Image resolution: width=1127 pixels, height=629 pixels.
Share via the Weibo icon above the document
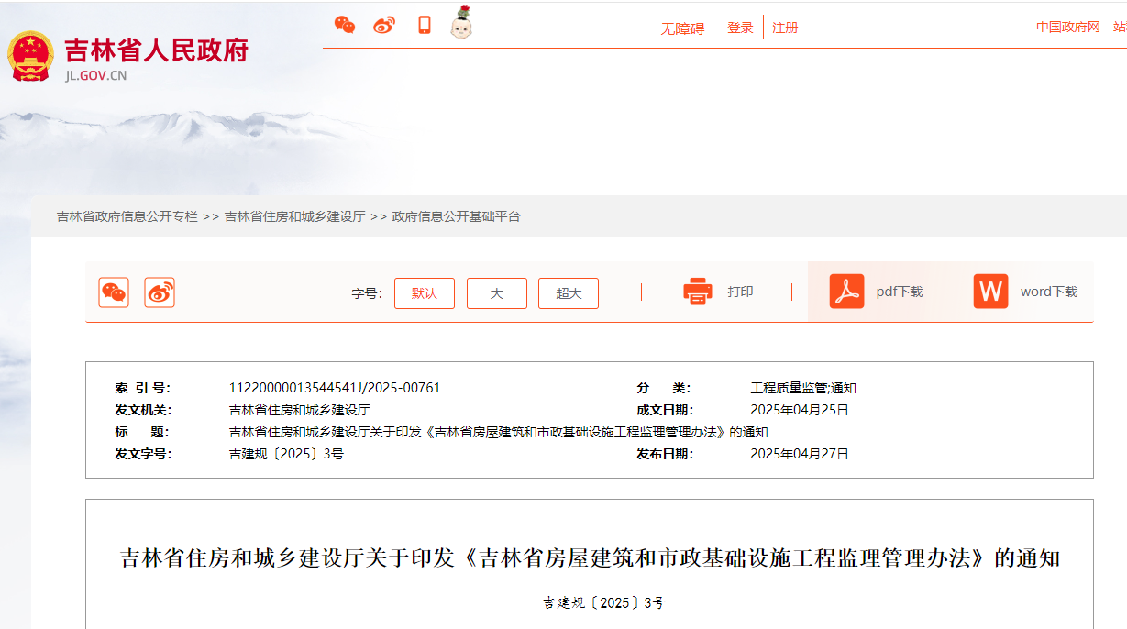(x=159, y=293)
